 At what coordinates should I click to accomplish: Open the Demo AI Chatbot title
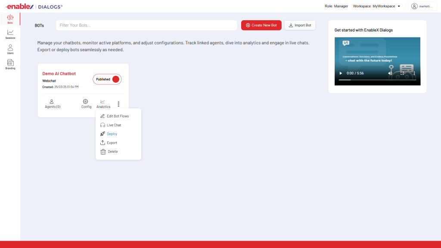tap(59, 74)
